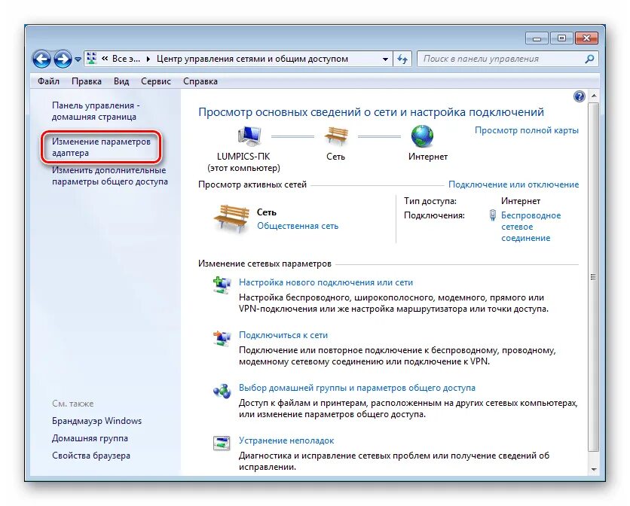The height and width of the screenshot is (506, 630).
Task: Open breadcrumb arrow after 'Все э...'
Action: [x=148, y=59]
